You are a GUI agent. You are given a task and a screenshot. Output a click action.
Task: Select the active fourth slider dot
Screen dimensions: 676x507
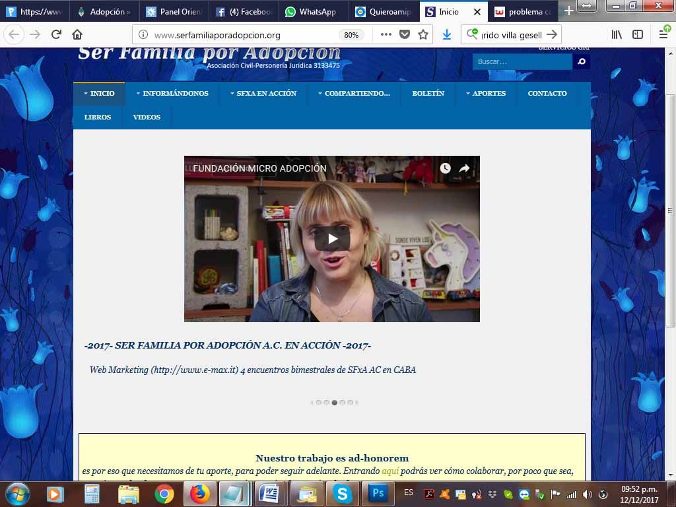point(335,403)
